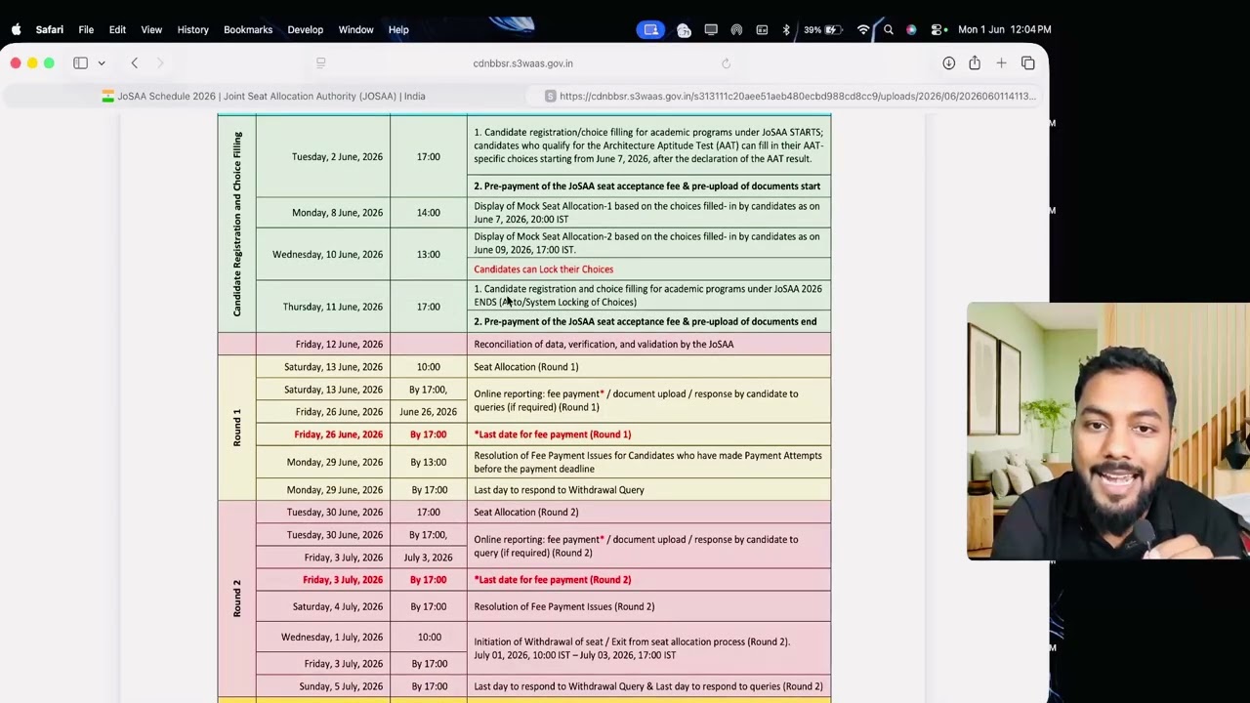Click '*Last date for fee payment (Round 1)'
The image size is (1250, 703).
(553, 434)
